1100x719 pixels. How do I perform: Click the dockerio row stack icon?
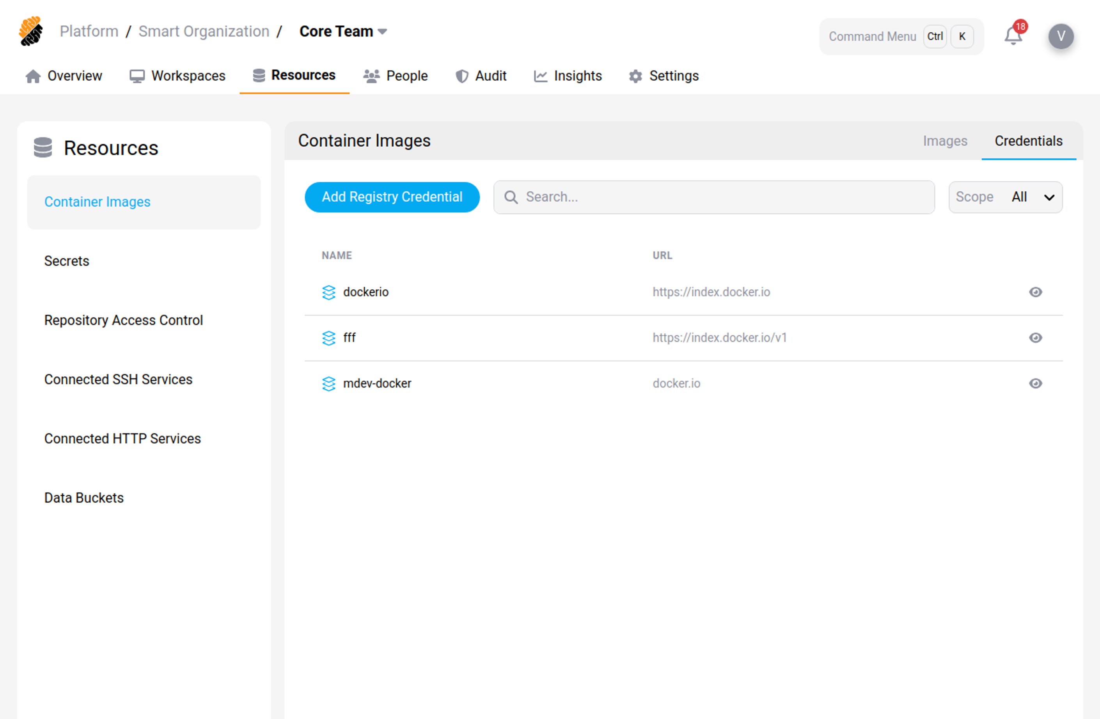[x=328, y=292]
